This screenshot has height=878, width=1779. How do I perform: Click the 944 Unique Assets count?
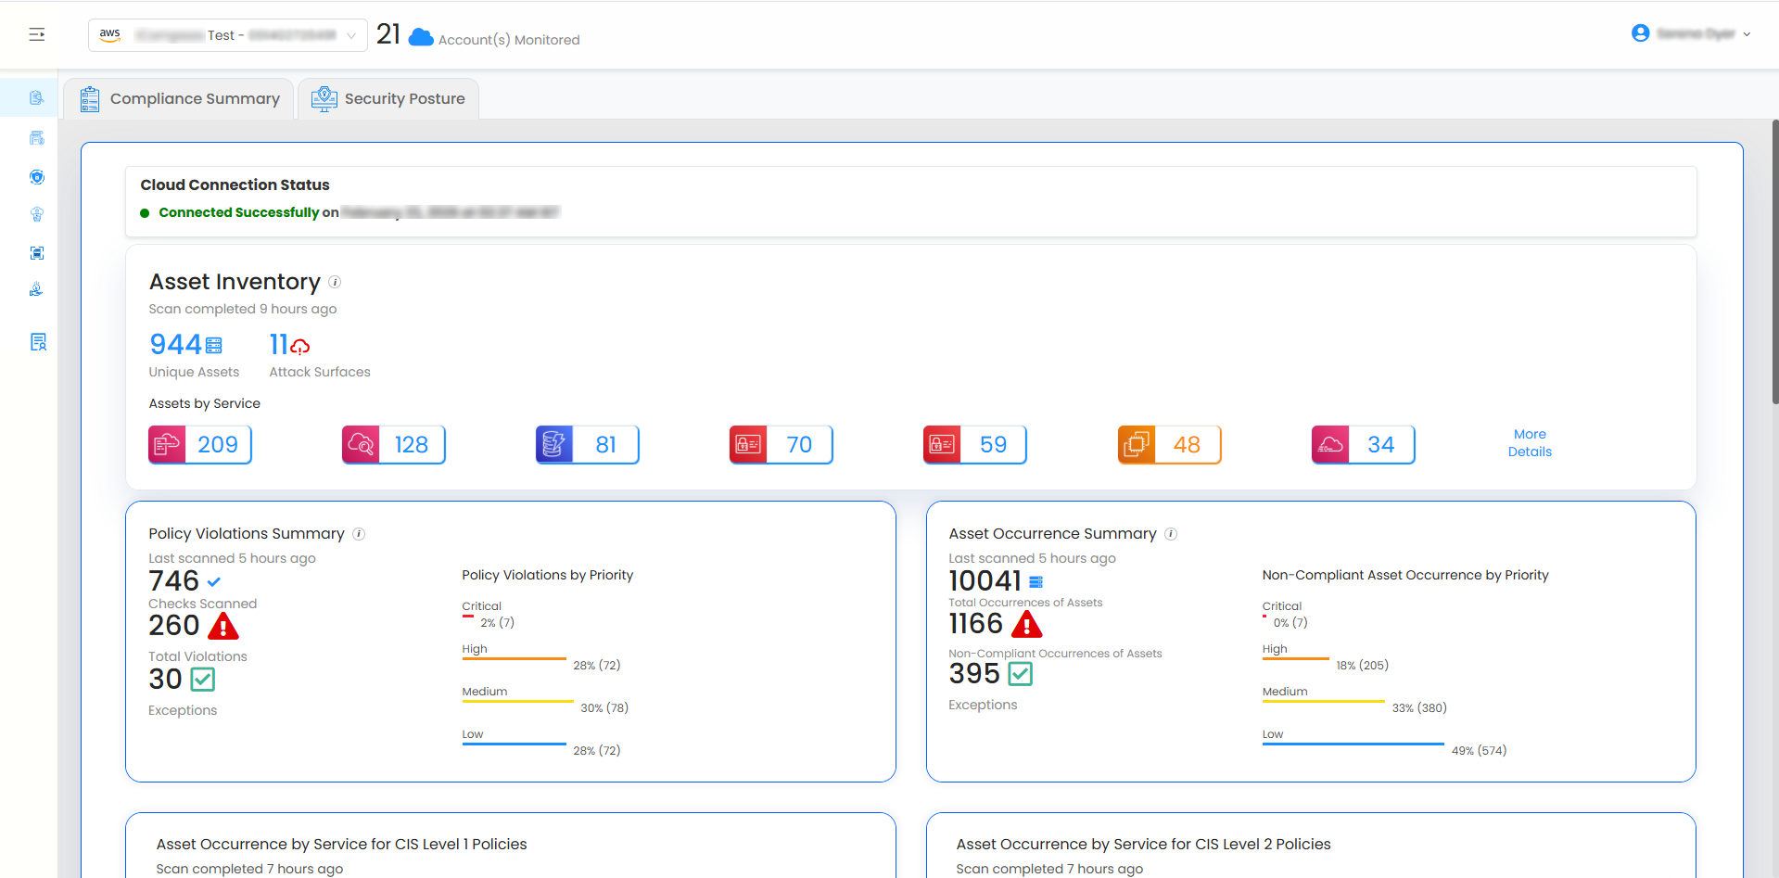point(176,345)
